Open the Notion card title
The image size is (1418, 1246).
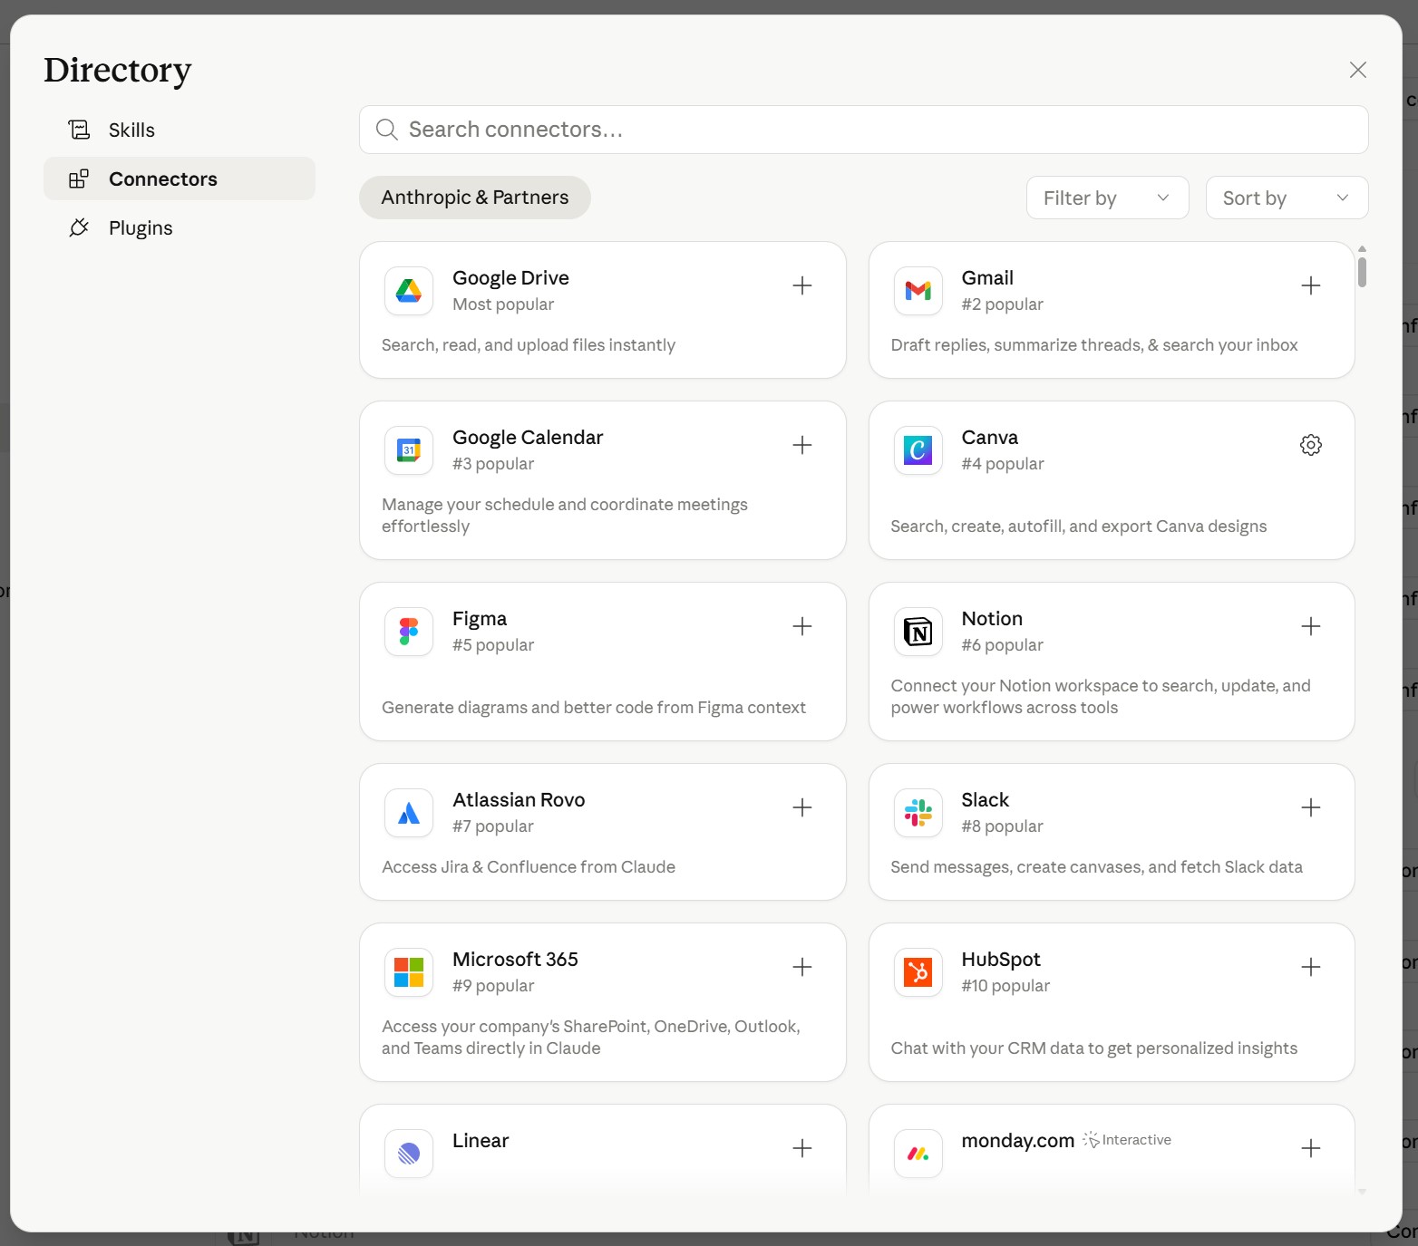click(992, 619)
